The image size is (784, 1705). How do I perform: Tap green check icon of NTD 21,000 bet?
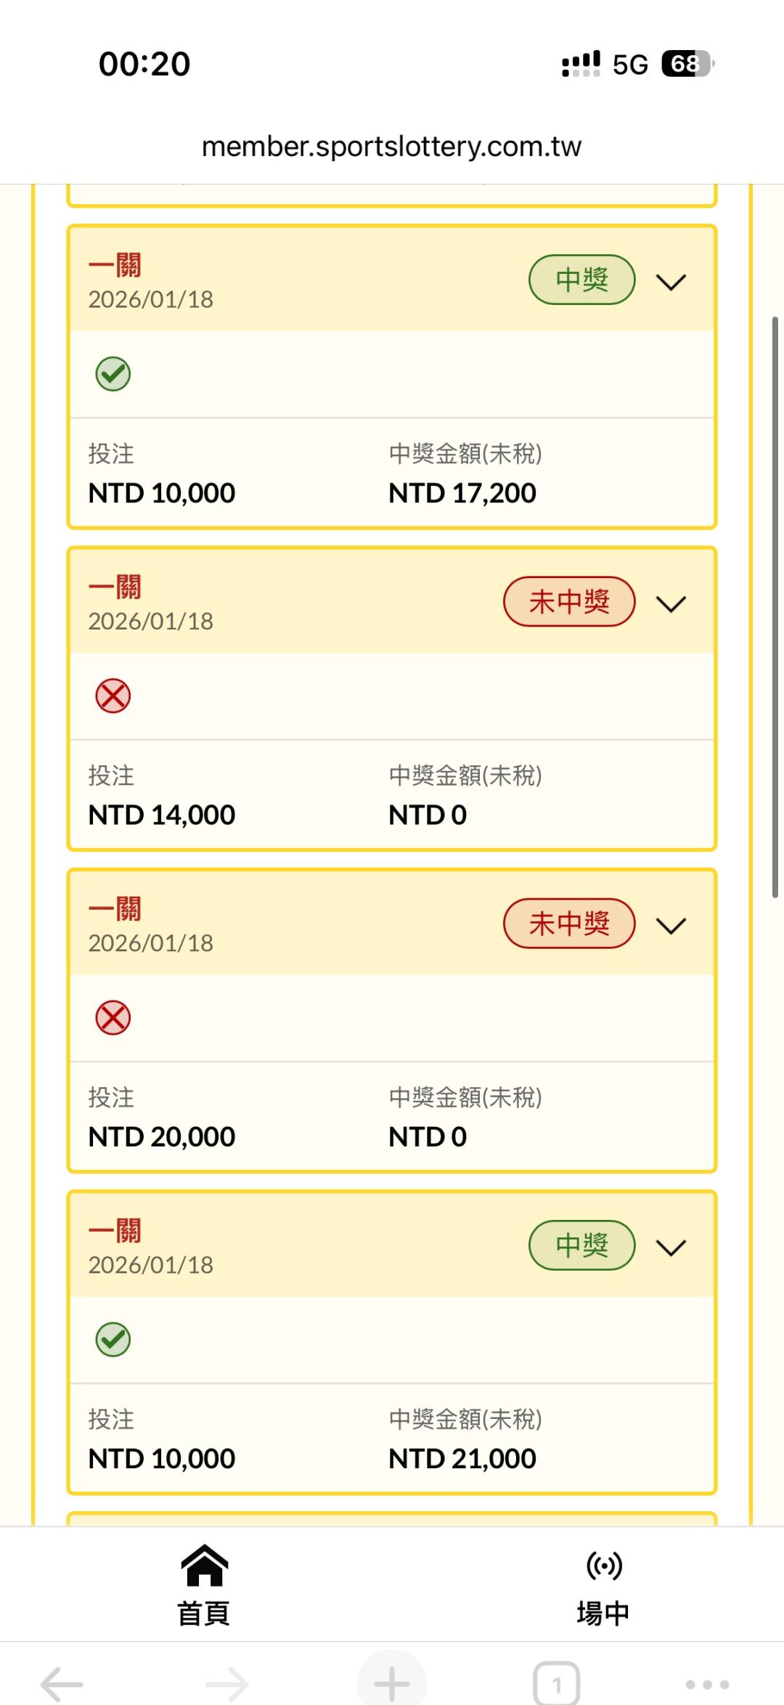[x=113, y=1340]
